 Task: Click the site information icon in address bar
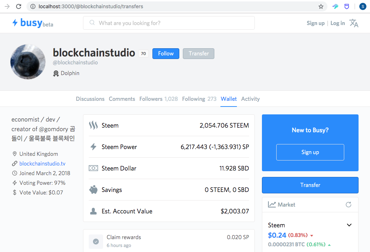[x=33, y=6]
